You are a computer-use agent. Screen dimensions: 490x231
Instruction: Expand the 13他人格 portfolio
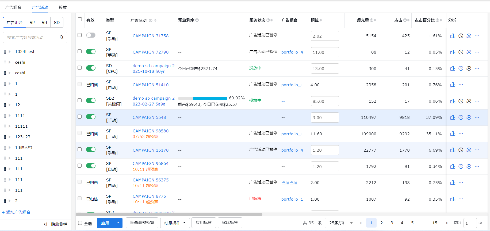pos(10,148)
